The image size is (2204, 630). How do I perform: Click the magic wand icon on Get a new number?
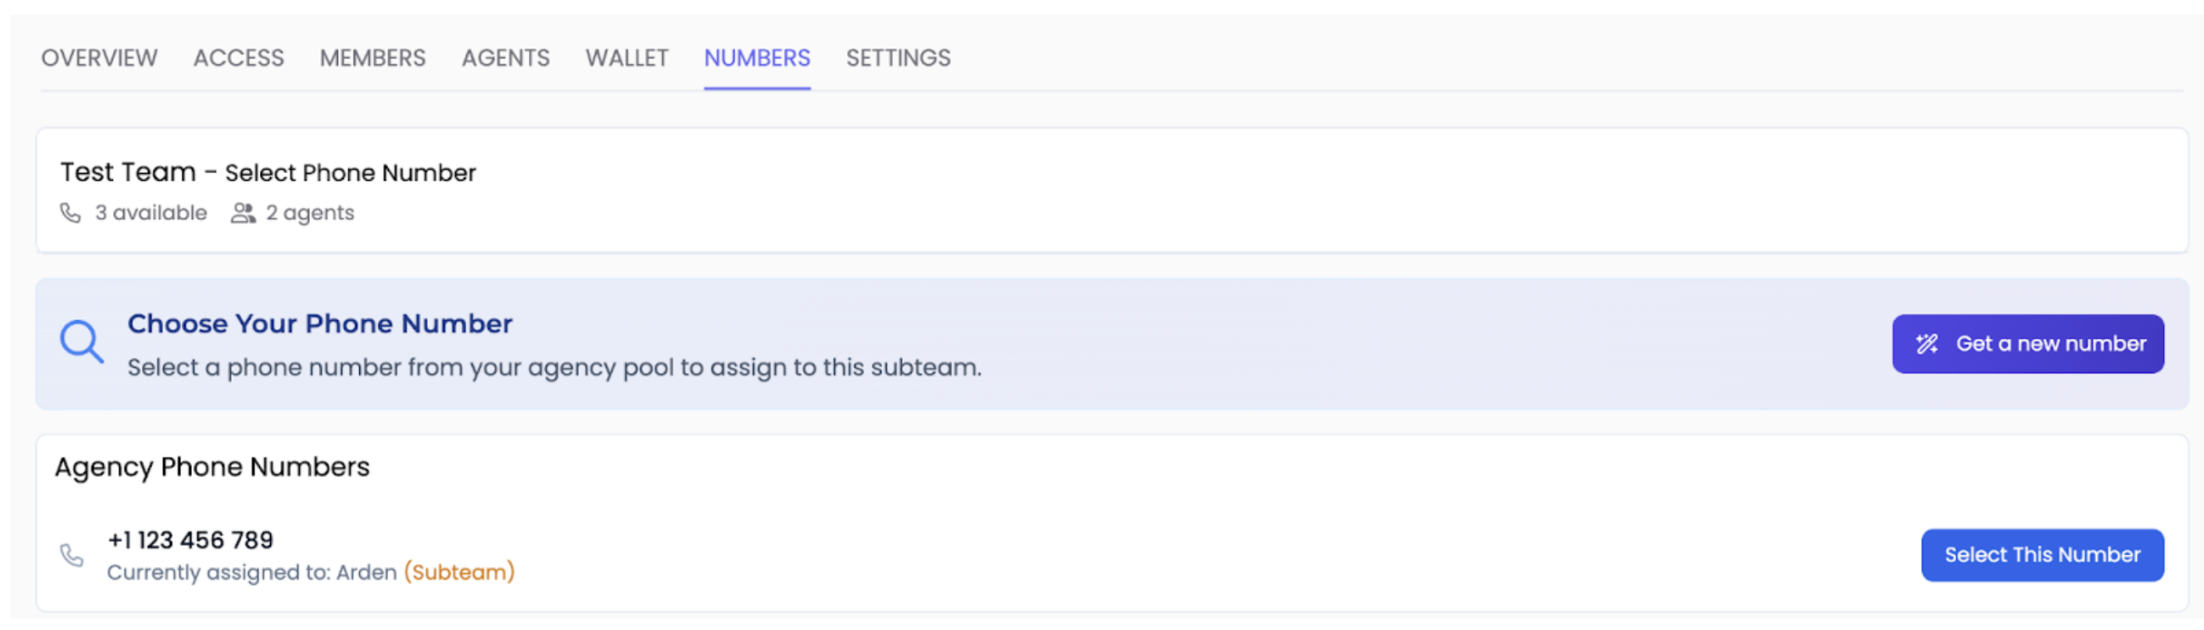coord(1926,343)
